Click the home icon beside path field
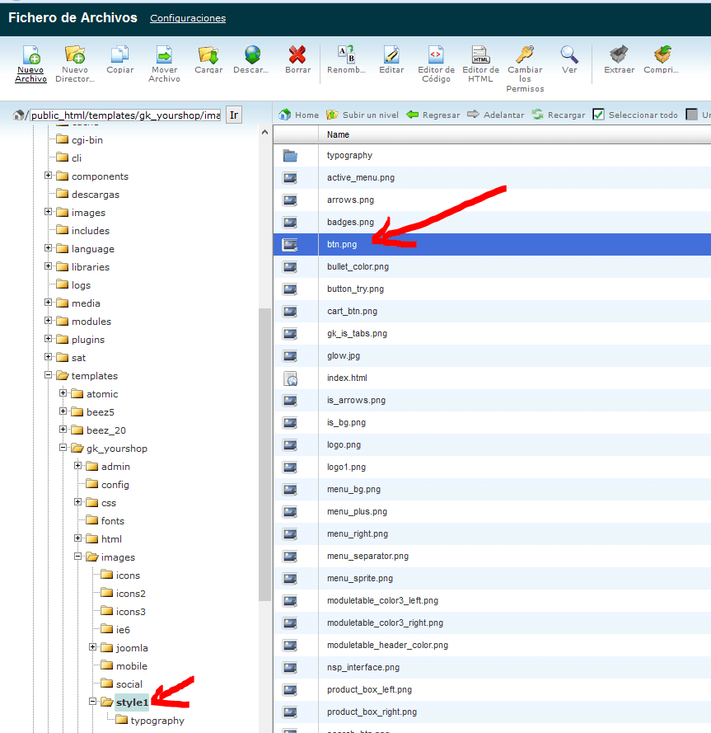Screen dimensions: 711x733 point(19,115)
